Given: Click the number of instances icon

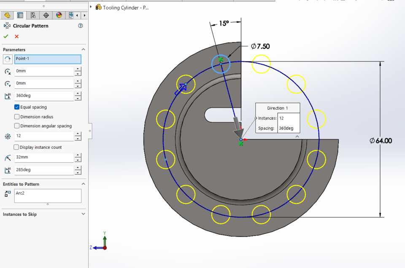Looking at the screenshot, I should 7,136.
